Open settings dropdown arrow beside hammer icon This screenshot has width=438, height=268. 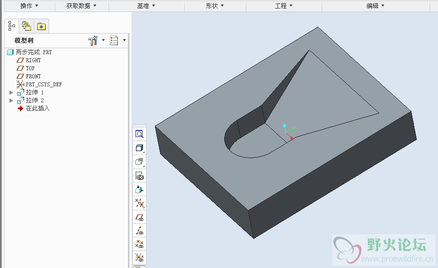[103, 40]
